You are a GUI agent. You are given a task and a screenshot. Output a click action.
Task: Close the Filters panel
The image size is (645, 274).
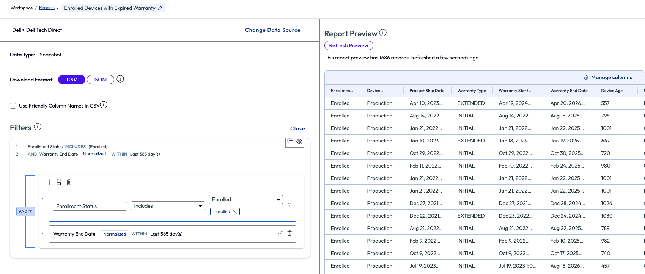pos(297,128)
